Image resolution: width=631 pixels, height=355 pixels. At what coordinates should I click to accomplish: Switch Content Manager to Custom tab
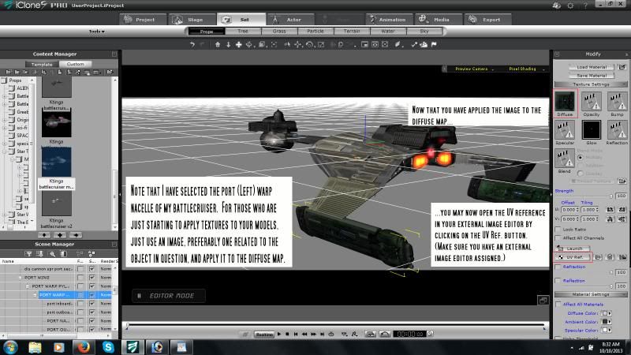tap(75, 64)
